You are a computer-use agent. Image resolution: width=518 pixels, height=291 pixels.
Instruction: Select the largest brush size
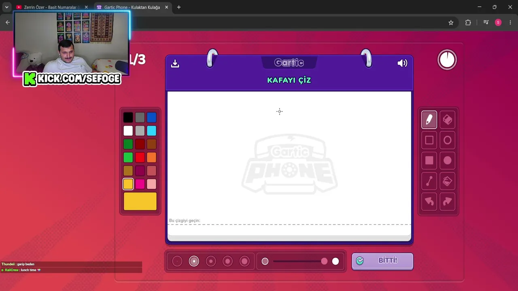coord(244,261)
